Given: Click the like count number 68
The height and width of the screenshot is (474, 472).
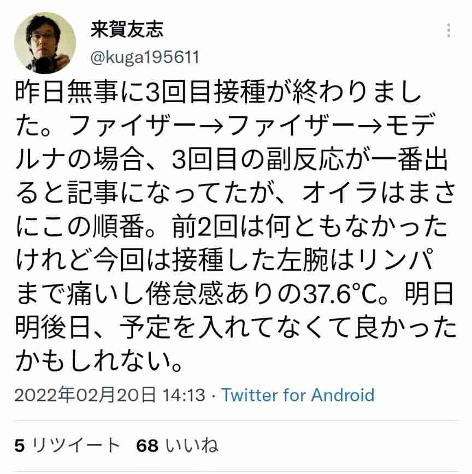Looking at the screenshot, I should pos(147,446).
